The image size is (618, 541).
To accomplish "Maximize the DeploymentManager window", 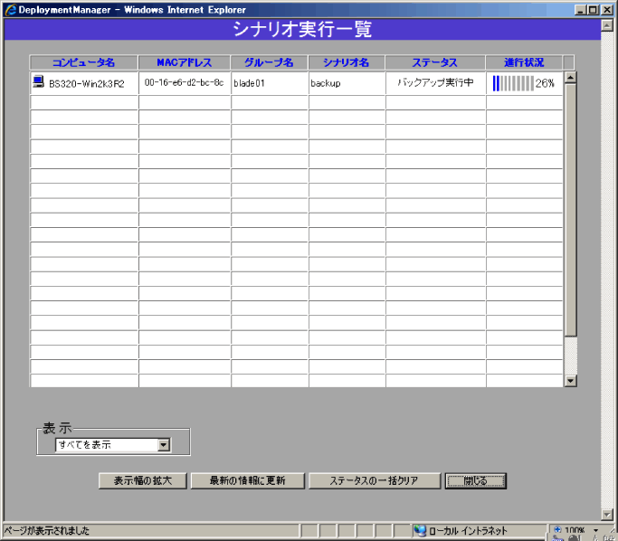I will coord(594,10).
